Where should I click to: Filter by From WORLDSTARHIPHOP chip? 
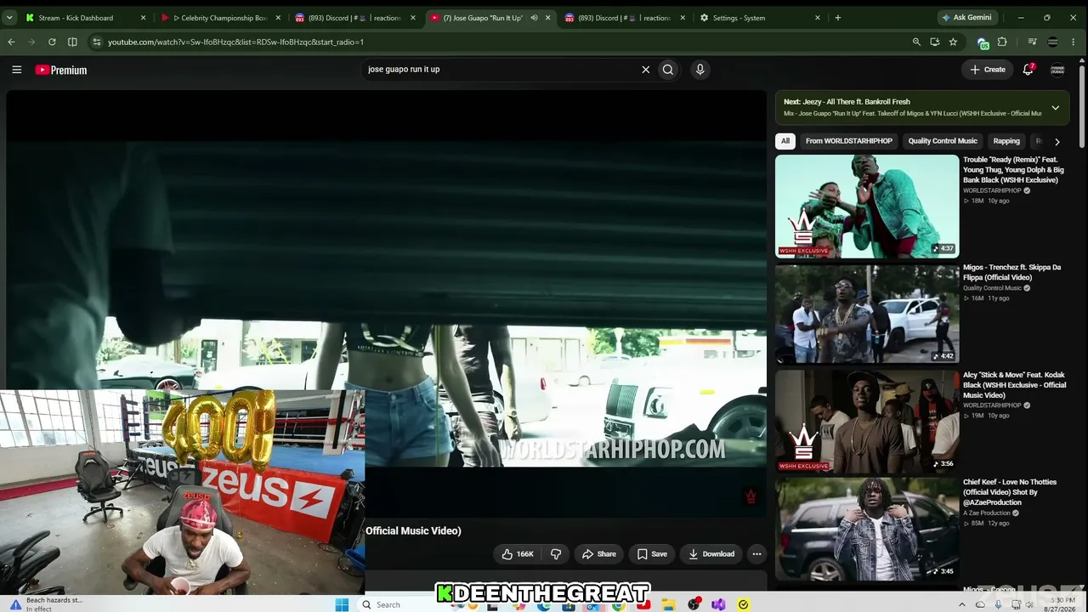click(x=849, y=141)
